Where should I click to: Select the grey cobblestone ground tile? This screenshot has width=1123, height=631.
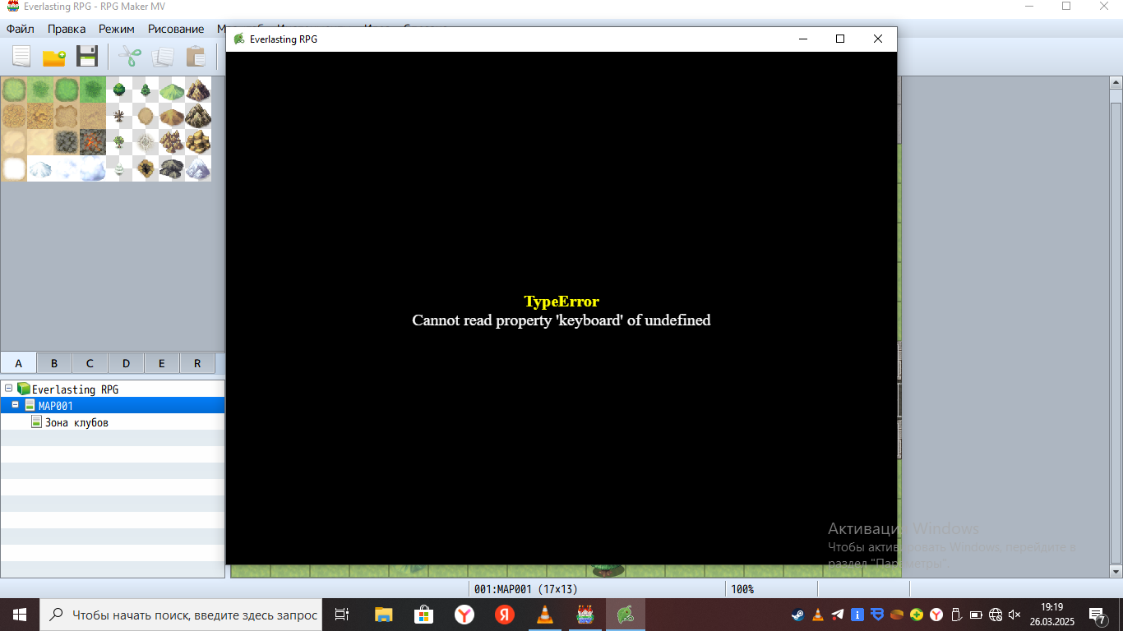coord(67,142)
